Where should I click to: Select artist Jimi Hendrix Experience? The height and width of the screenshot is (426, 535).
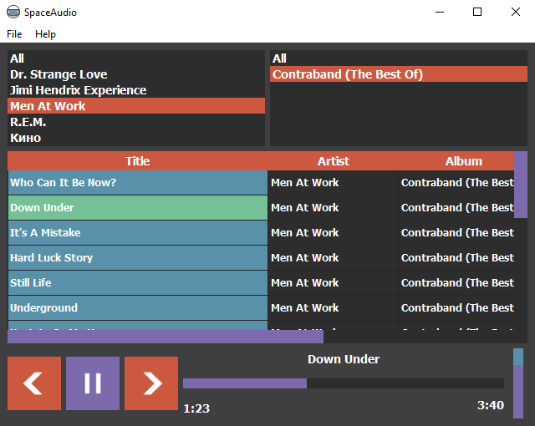pos(136,90)
